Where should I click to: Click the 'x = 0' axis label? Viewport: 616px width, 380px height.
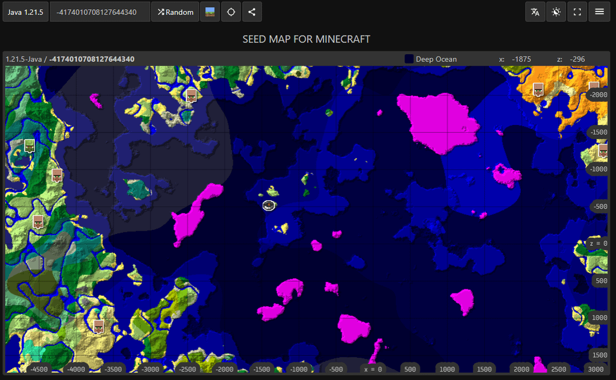[x=373, y=369]
